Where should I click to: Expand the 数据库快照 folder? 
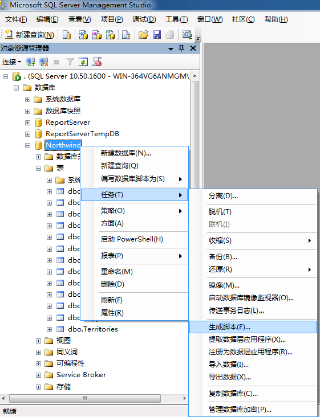27,111
